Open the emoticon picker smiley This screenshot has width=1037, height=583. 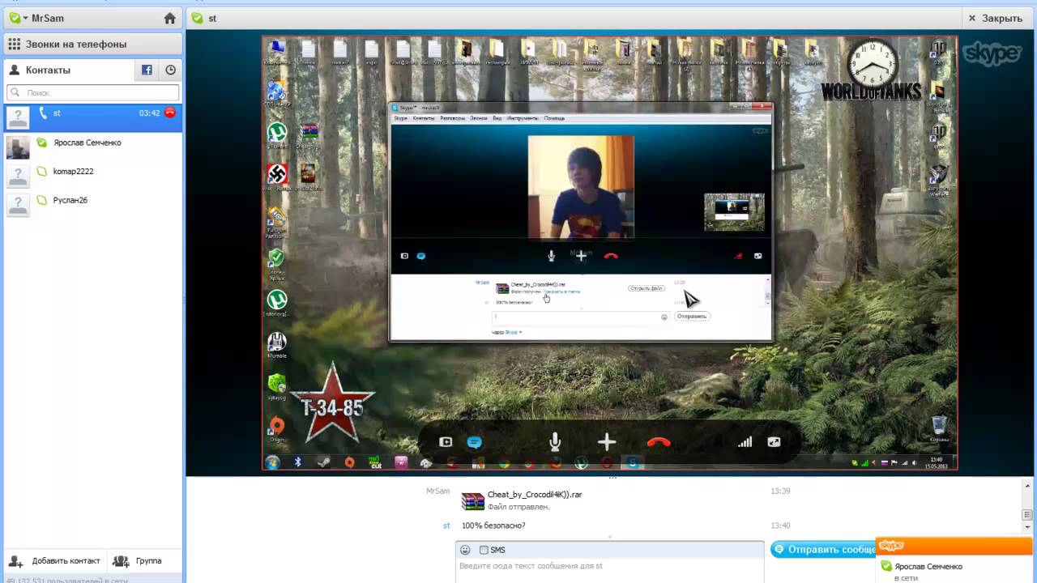tap(465, 550)
